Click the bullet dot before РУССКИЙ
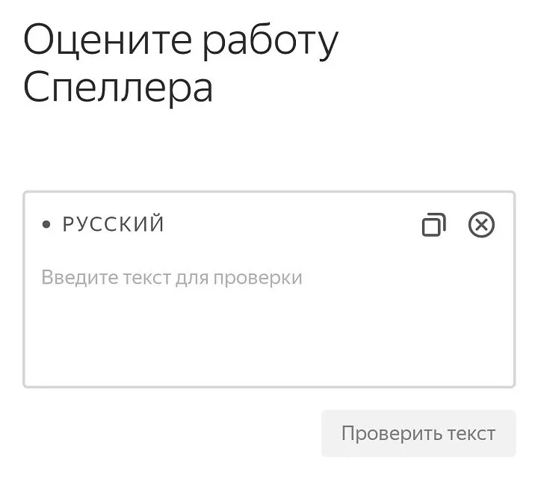538x481 pixels. (46, 225)
